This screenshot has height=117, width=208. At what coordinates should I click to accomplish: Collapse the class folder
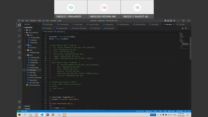pyautogui.click(x=31, y=35)
